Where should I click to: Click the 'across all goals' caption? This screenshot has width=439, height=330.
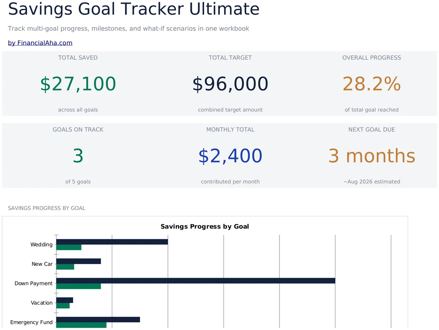pos(78,110)
